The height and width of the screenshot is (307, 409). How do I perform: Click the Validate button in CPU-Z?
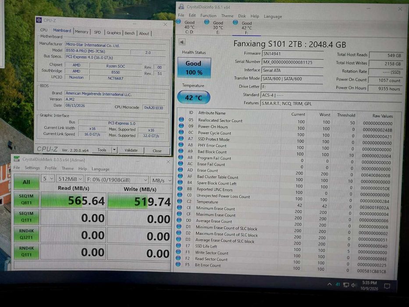[131, 150]
